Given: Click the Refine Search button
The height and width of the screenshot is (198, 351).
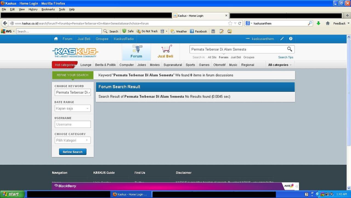Looking at the screenshot, I should [x=73, y=152].
